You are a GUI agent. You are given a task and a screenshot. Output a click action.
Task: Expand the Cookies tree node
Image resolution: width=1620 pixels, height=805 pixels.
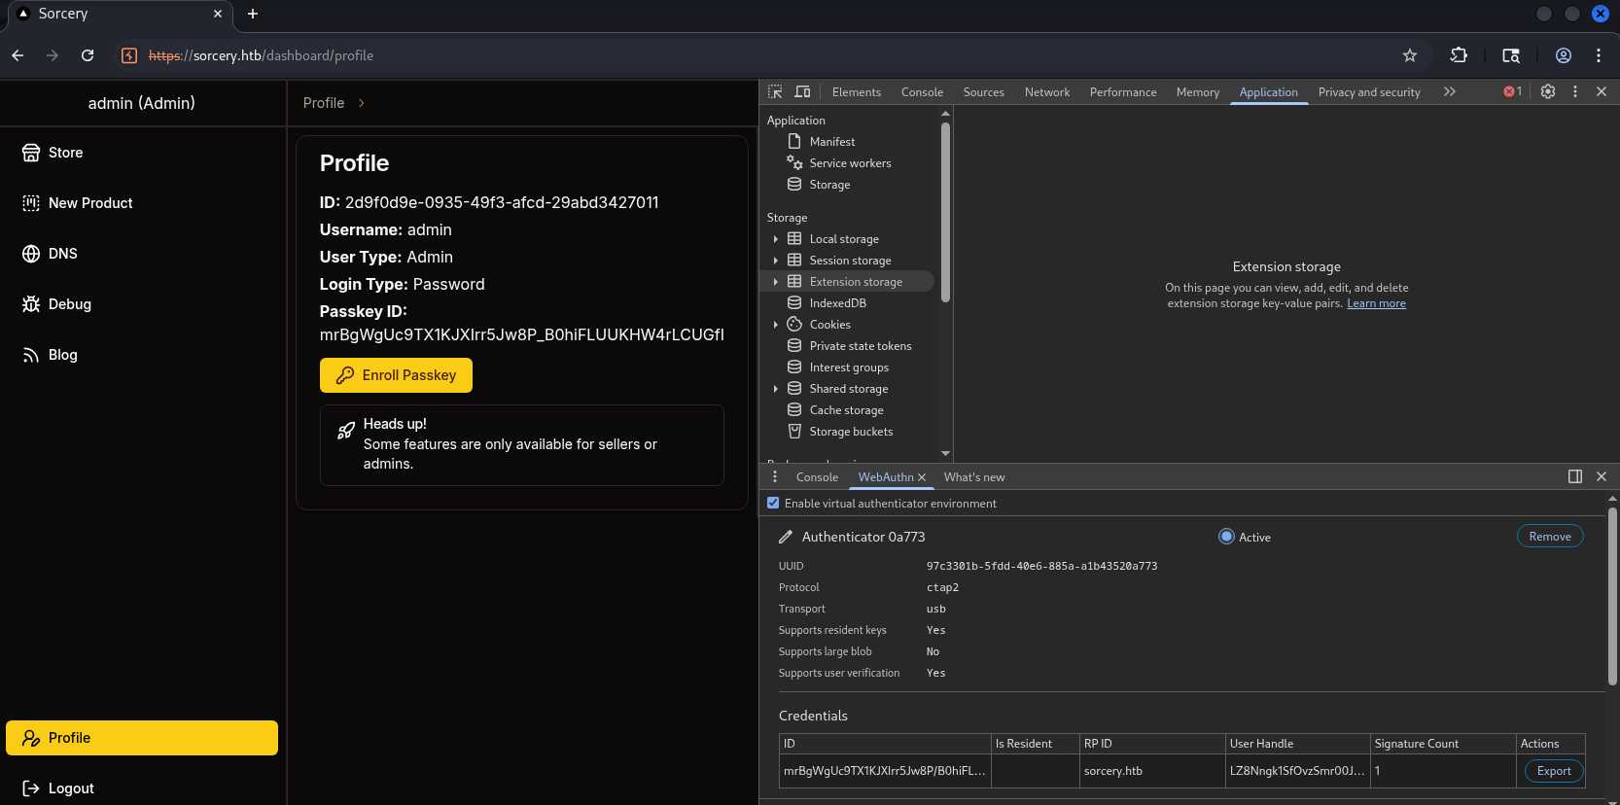(x=775, y=325)
